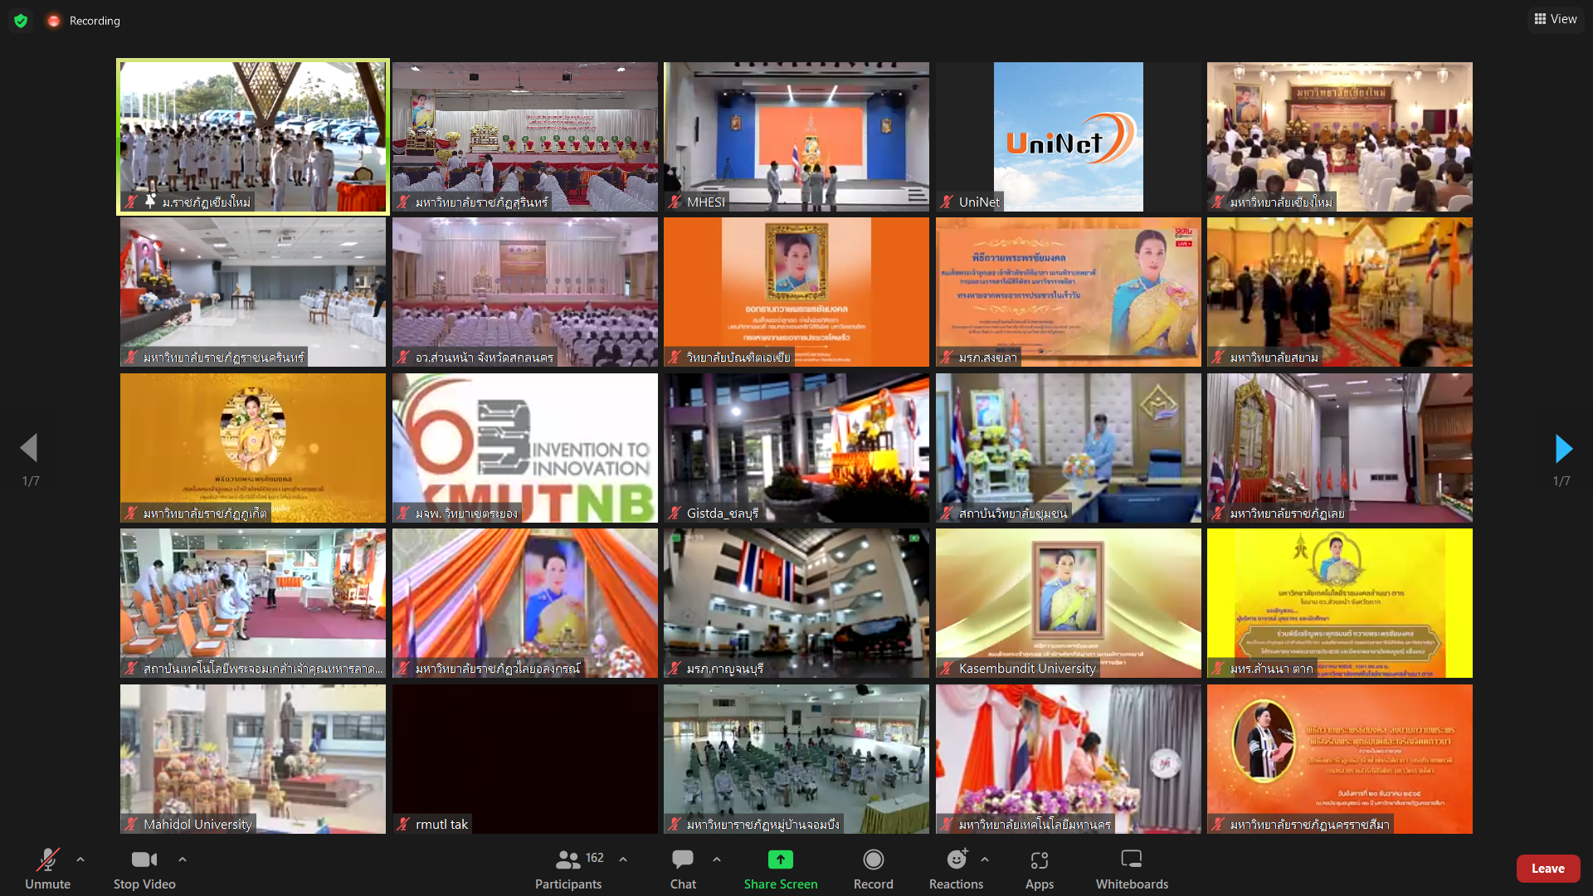Stop Video camera toggle
1593x896 pixels.
click(x=144, y=860)
